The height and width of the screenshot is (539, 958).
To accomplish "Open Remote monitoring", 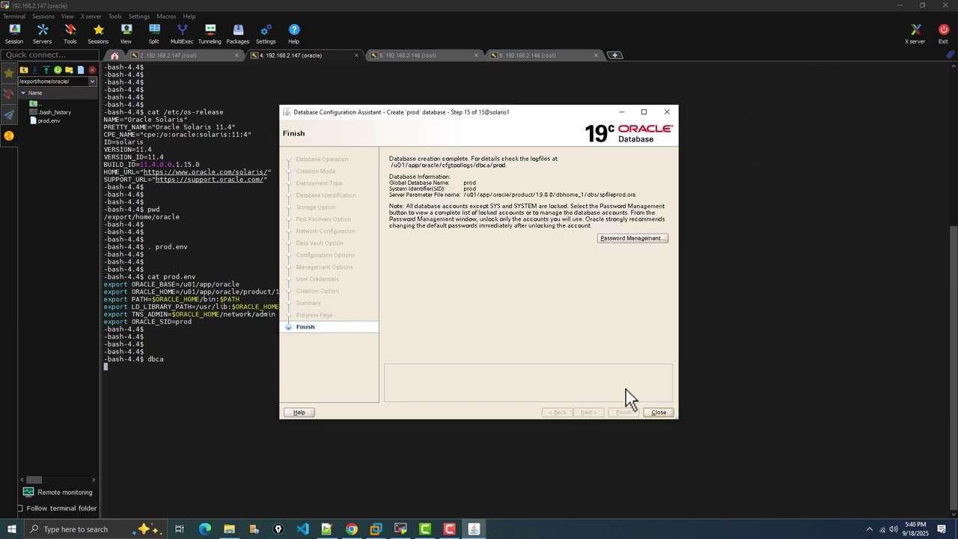I will tap(58, 492).
